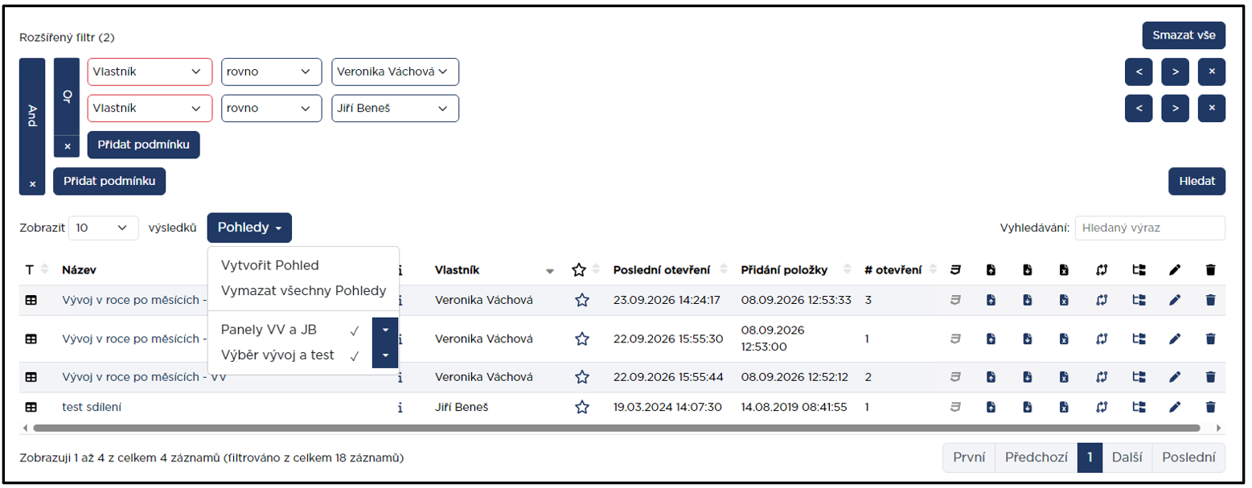Expand options arrow beside Panely VV a JB

tap(385, 330)
